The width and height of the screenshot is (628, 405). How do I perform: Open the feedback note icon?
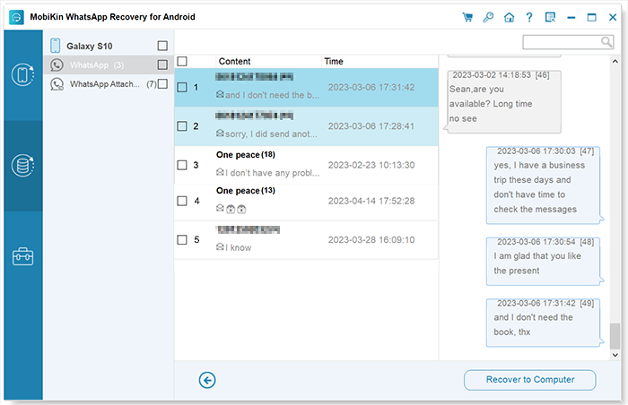[550, 17]
